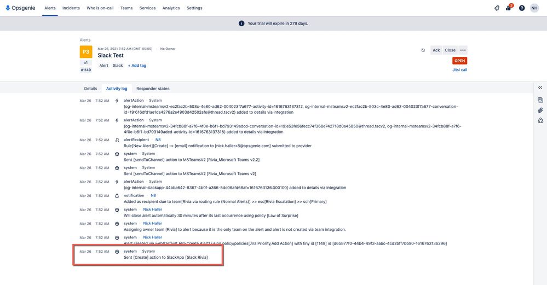The width and height of the screenshot is (547, 285).
Task: Open the incident panel icon
Action: tap(540, 120)
